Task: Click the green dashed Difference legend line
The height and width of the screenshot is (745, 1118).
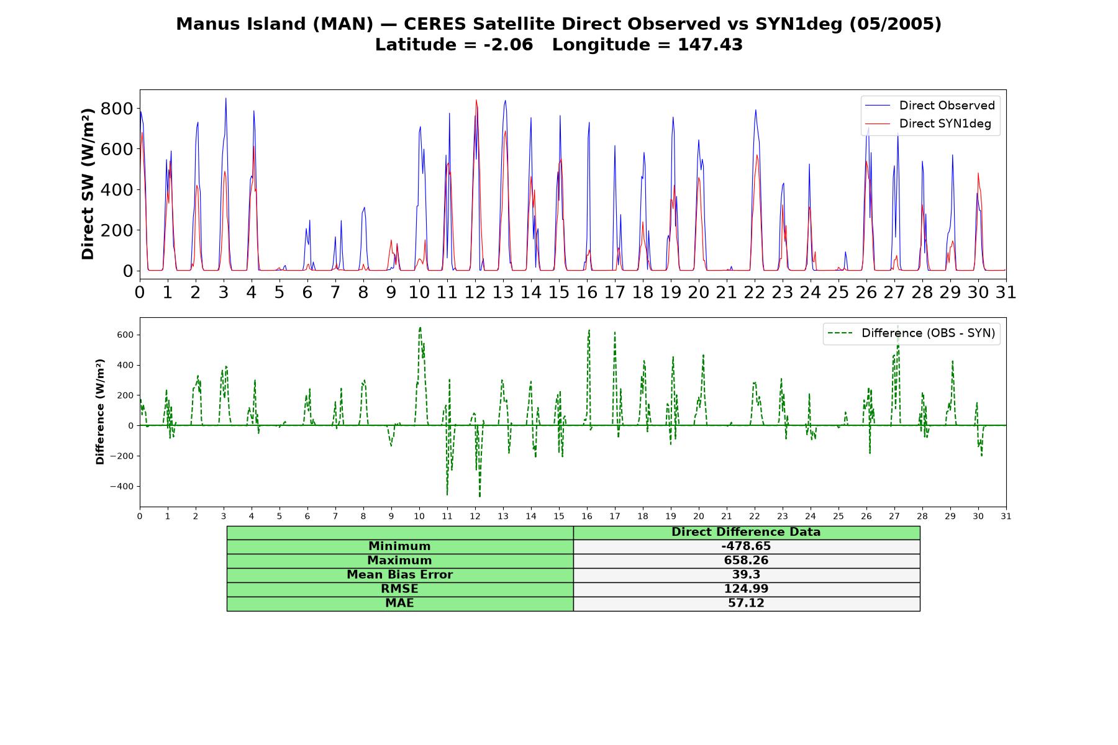Action: pos(840,333)
